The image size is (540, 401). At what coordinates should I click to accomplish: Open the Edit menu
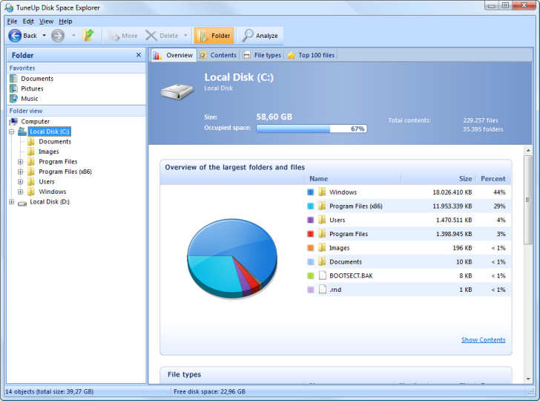[x=28, y=22]
